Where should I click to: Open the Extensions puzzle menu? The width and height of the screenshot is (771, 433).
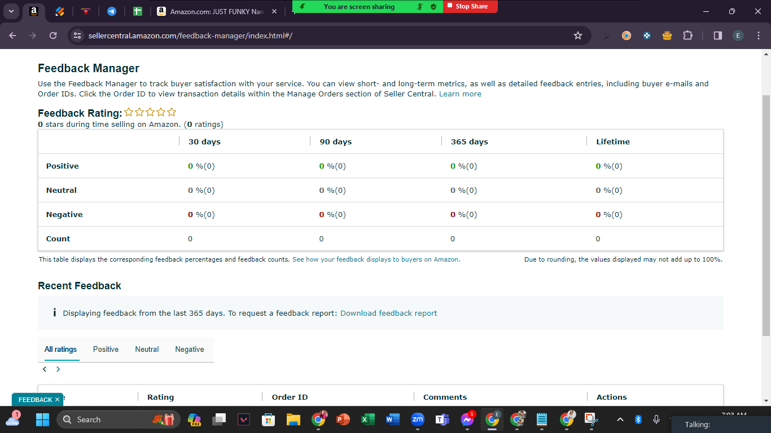[x=687, y=36]
